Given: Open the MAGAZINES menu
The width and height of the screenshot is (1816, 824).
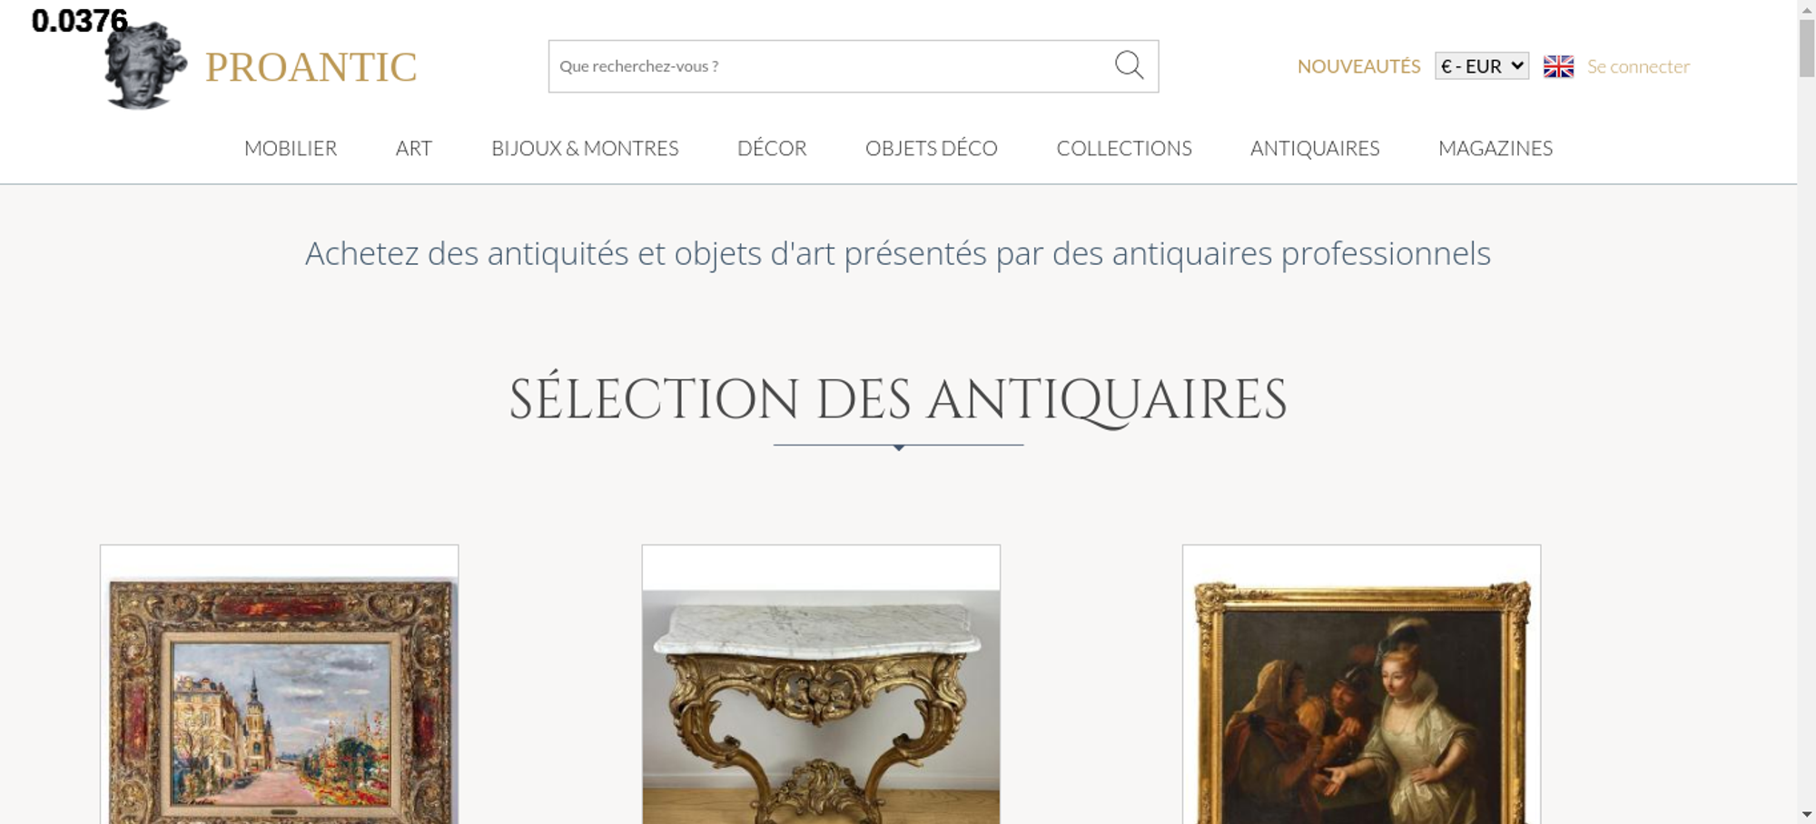Looking at the screenshot, I should 1495,148.
